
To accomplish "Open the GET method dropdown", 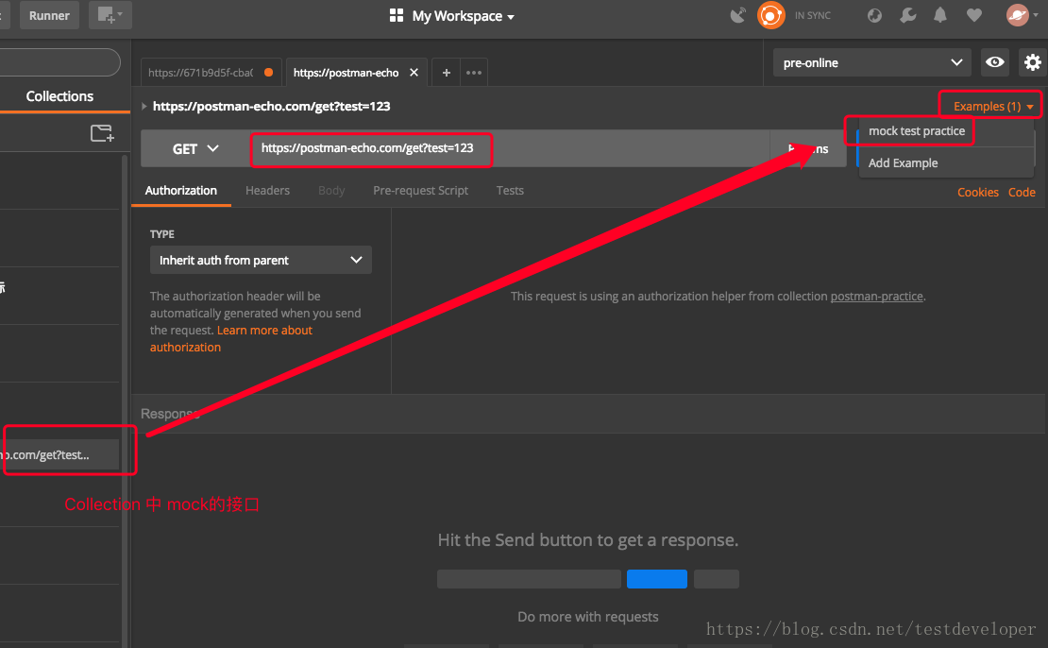I will click(195, 148).
